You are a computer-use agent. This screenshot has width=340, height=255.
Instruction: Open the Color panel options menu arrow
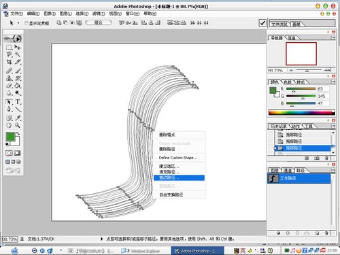coord(333,82)
